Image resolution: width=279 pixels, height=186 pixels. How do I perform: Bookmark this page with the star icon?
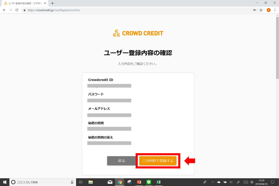[261, 10]
